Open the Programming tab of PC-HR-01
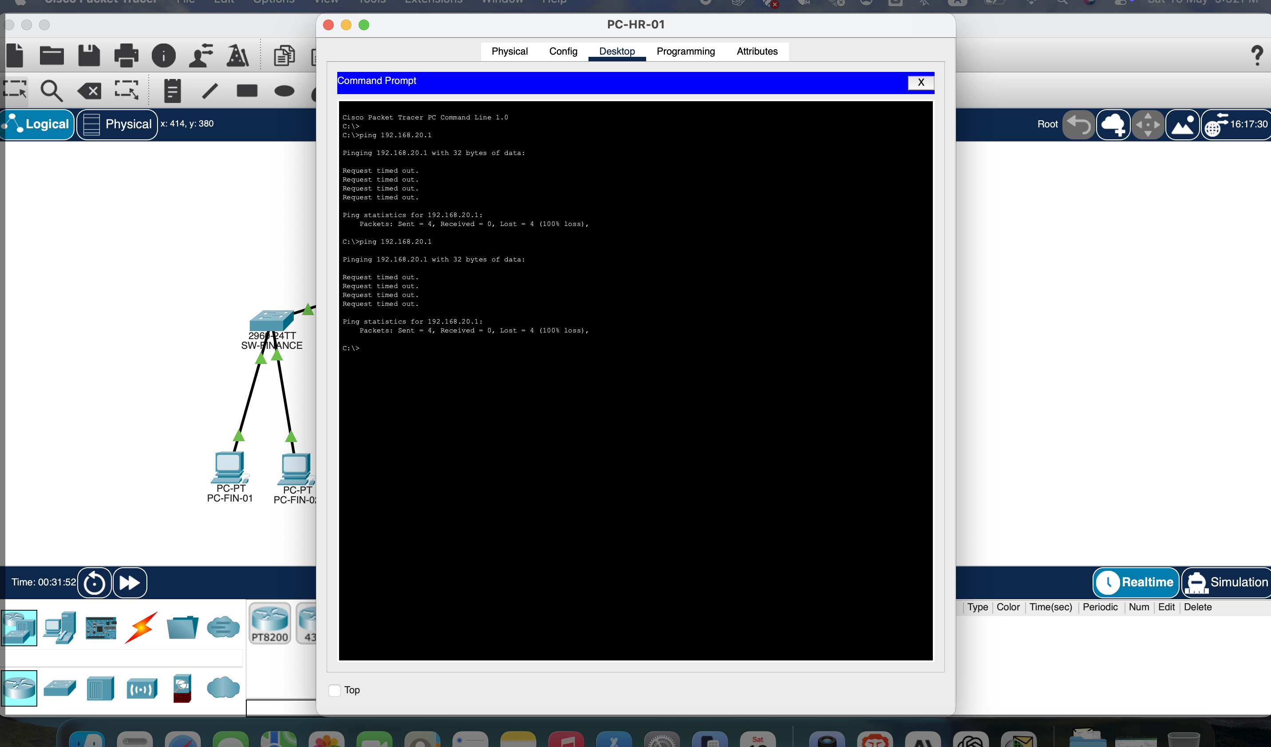 [x=686, y=51]
